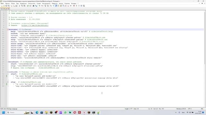Click the Cut toolbar icon

(x=19, y=6)
